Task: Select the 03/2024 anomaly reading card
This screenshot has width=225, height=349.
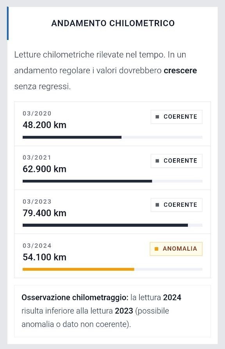Action: pyautogui.click(x=112, y=255)
